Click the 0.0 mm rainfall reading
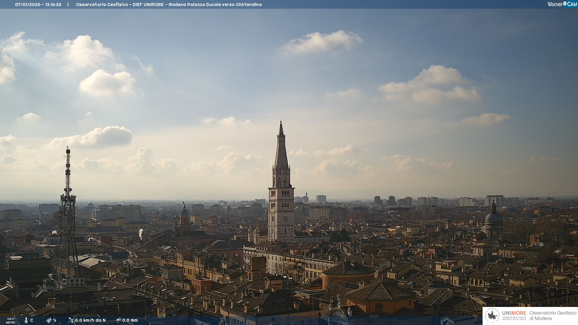This screenshot has width=578, height=325. 130,320
